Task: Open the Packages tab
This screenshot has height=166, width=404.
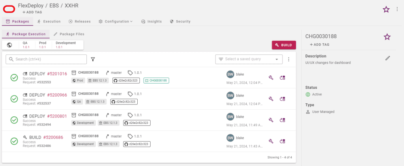Action: click(x=17, y=21)
